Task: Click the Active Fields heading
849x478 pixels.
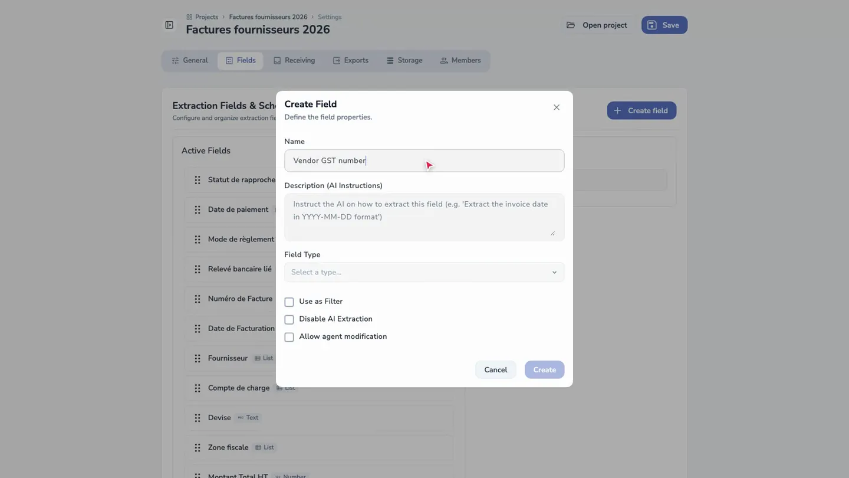Action: (206, 150)
